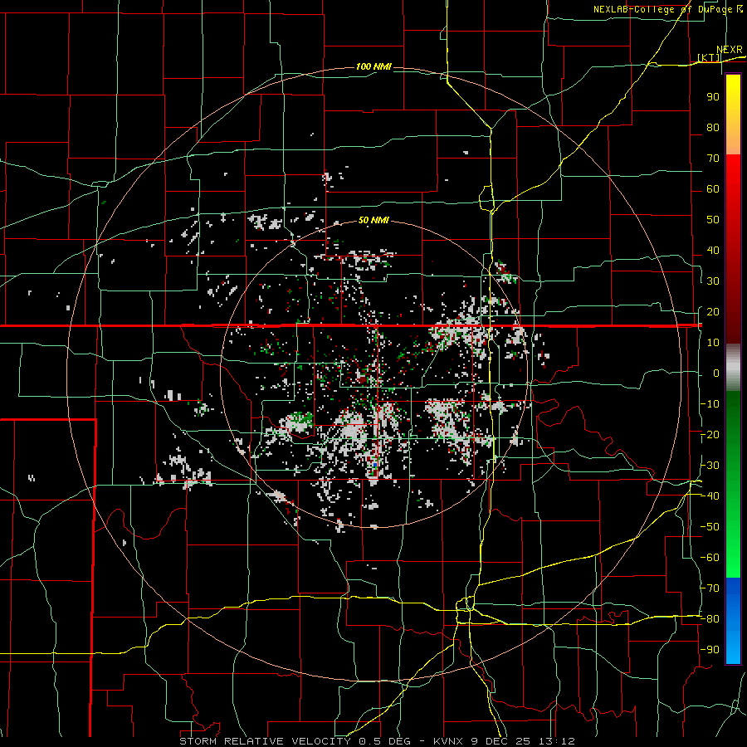The height and width of the screenshot is (747, 747).
Task: Click the -60 value on velocity scale
Action: [x=710, y=558]
